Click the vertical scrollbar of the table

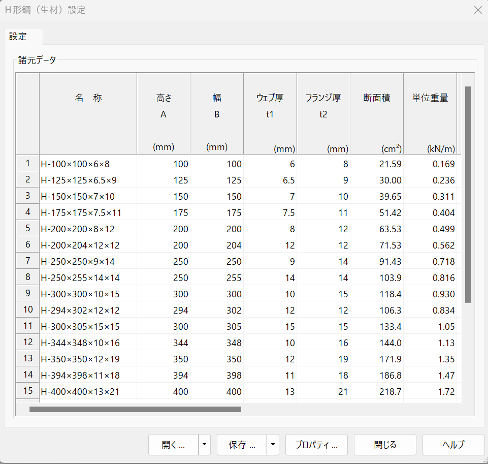[x=468, y=193]
